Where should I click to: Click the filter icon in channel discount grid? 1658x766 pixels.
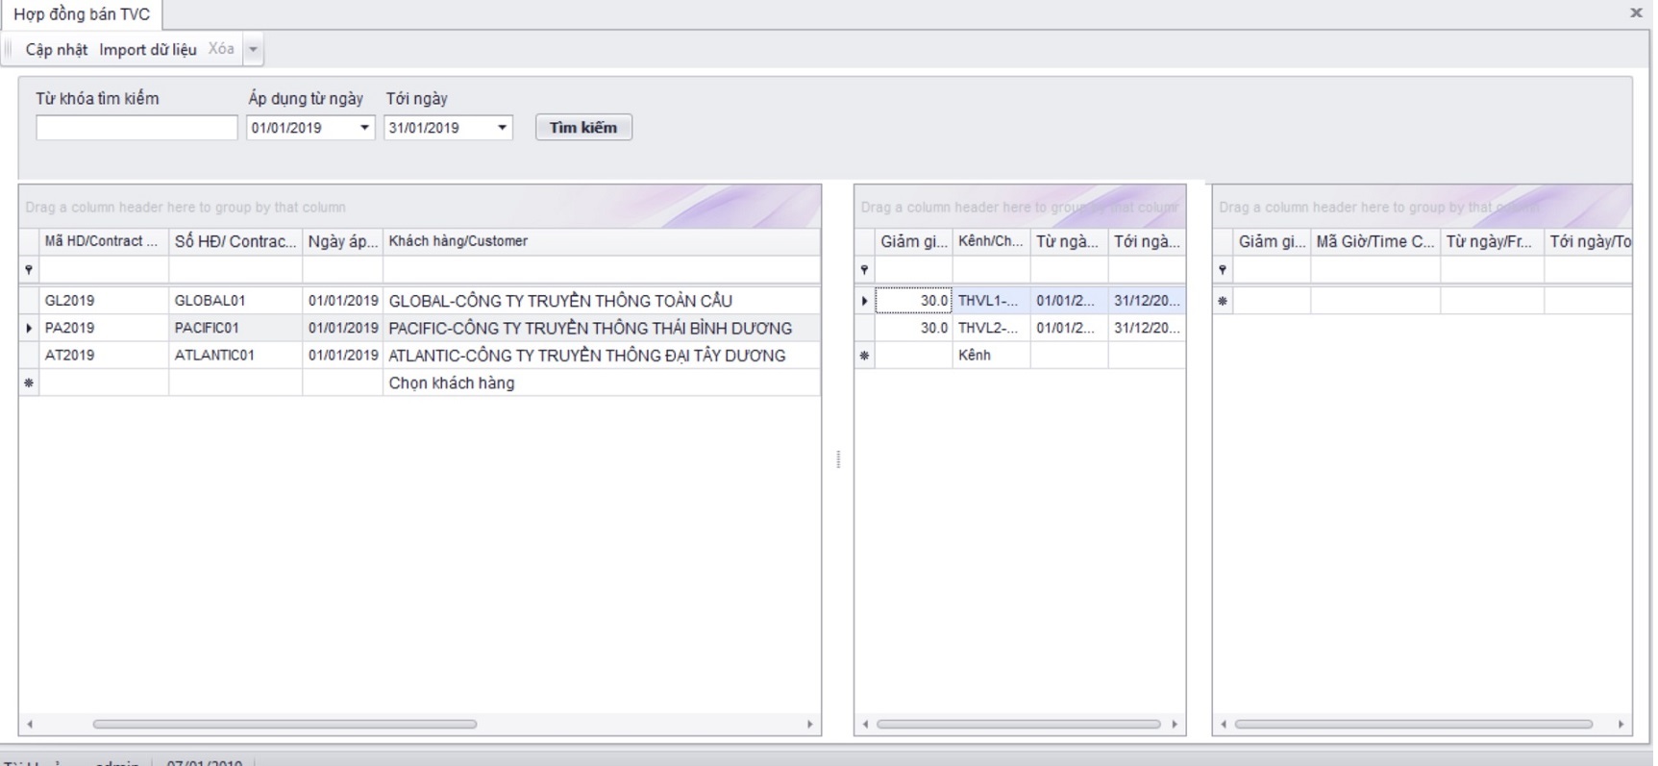(x=865, y=270)
